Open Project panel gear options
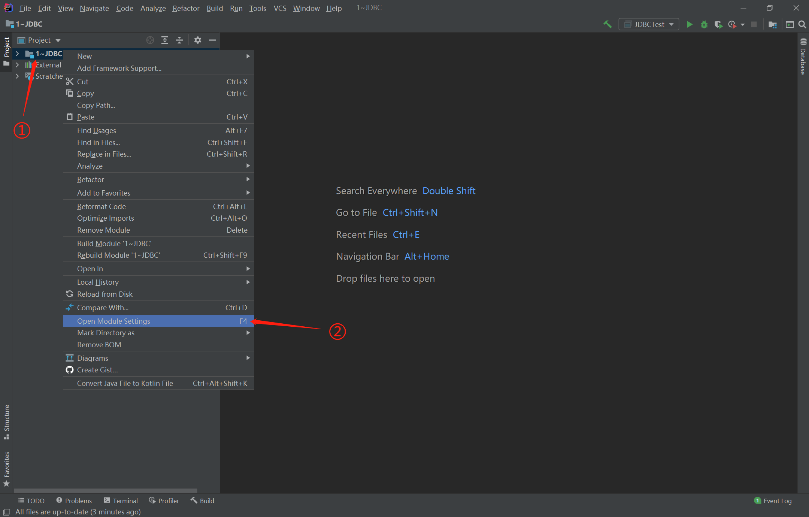Screen dimensions: 809x517 tap(198, 40)
